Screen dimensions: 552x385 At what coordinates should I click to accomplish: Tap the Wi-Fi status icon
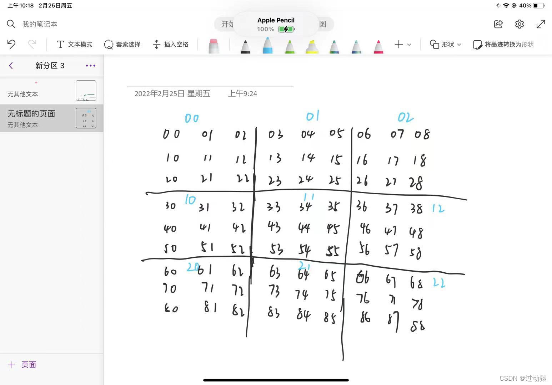tap(506, 5)
